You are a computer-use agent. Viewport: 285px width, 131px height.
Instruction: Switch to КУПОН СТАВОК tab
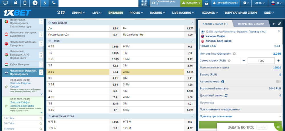(x=215, y=24)
